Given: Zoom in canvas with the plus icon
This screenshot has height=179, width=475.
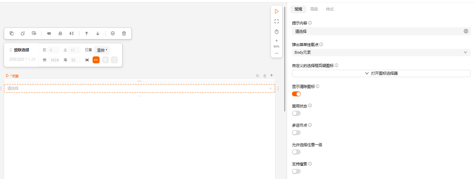Looking at the screenshot, I should (x=277, y=40).
